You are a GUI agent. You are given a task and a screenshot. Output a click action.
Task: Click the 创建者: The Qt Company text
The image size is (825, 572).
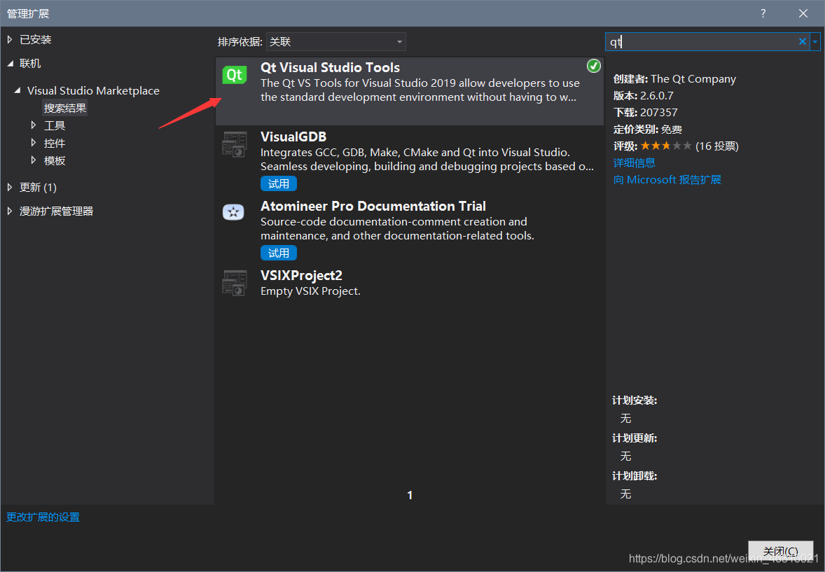[x=674, y=79]
